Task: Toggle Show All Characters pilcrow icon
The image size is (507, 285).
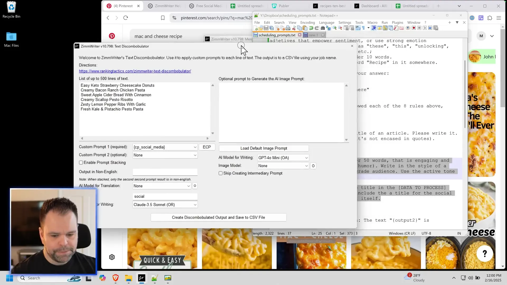Action: tap(363, 28)
